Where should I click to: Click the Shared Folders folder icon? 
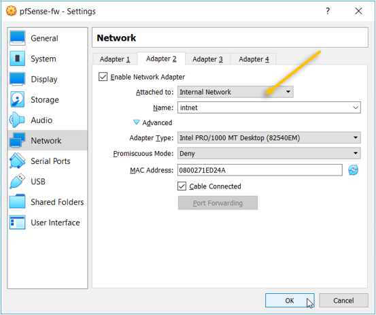pyautogui.click(x=17, y=202)
